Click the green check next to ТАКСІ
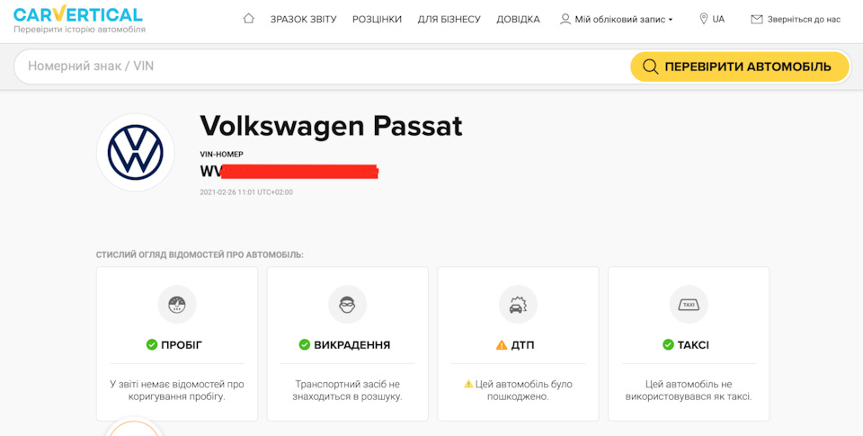Image resolution: width=863 pixels, height=436 pixels. [x=668, y=344]
